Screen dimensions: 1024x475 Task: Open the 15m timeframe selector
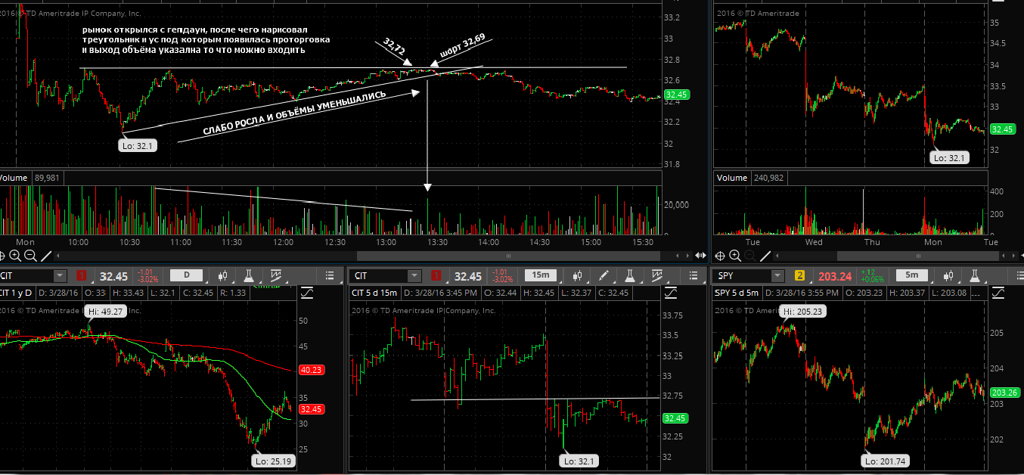click(540, 275)
